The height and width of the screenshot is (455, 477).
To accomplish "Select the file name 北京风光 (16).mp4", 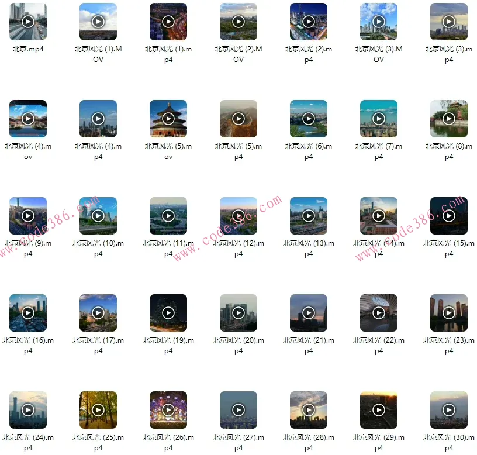I will 28,346.
